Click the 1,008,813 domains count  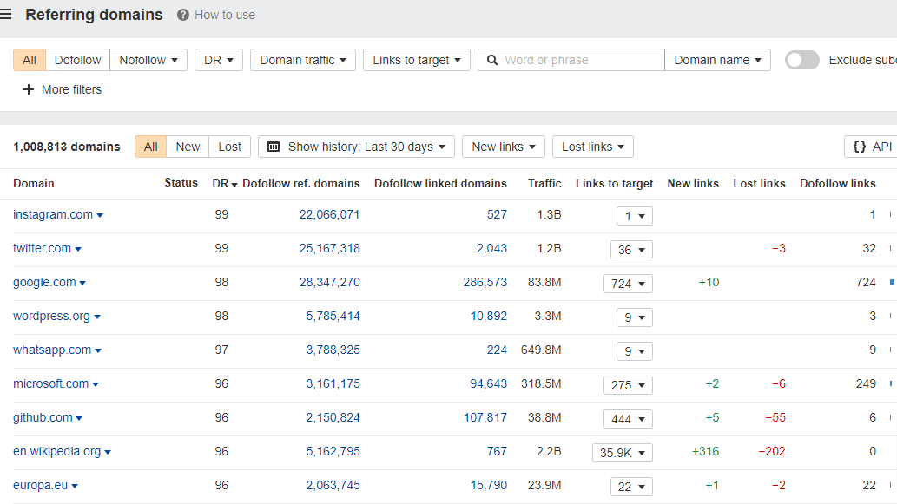point(67,147)
